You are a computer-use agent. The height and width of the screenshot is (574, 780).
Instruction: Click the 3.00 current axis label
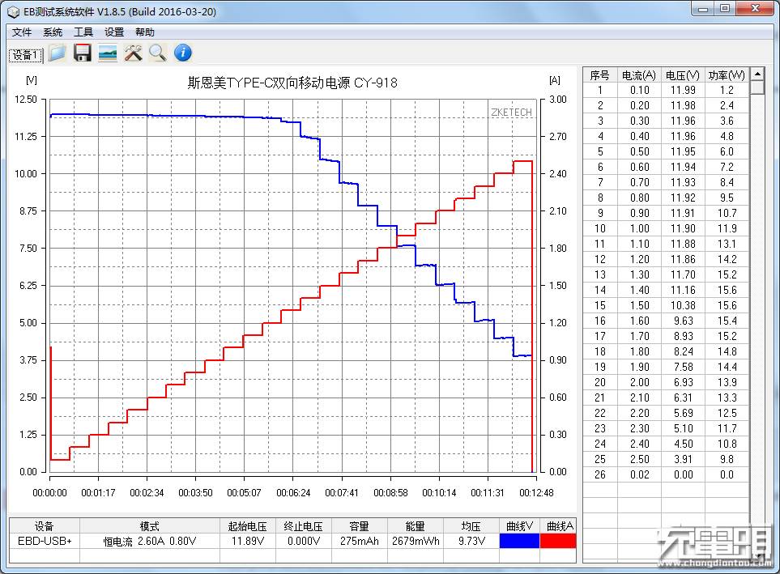[x=557, y=100]
